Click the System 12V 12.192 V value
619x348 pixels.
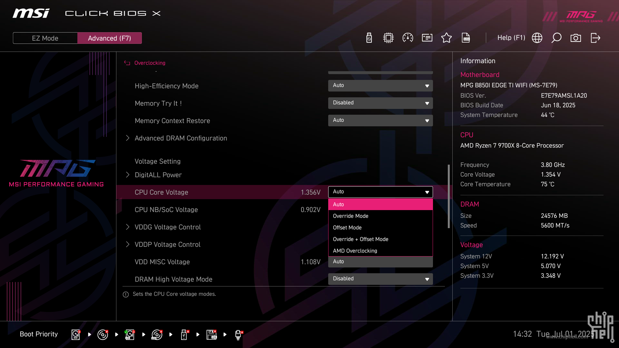pyautogui.click(x=552, y=256)
